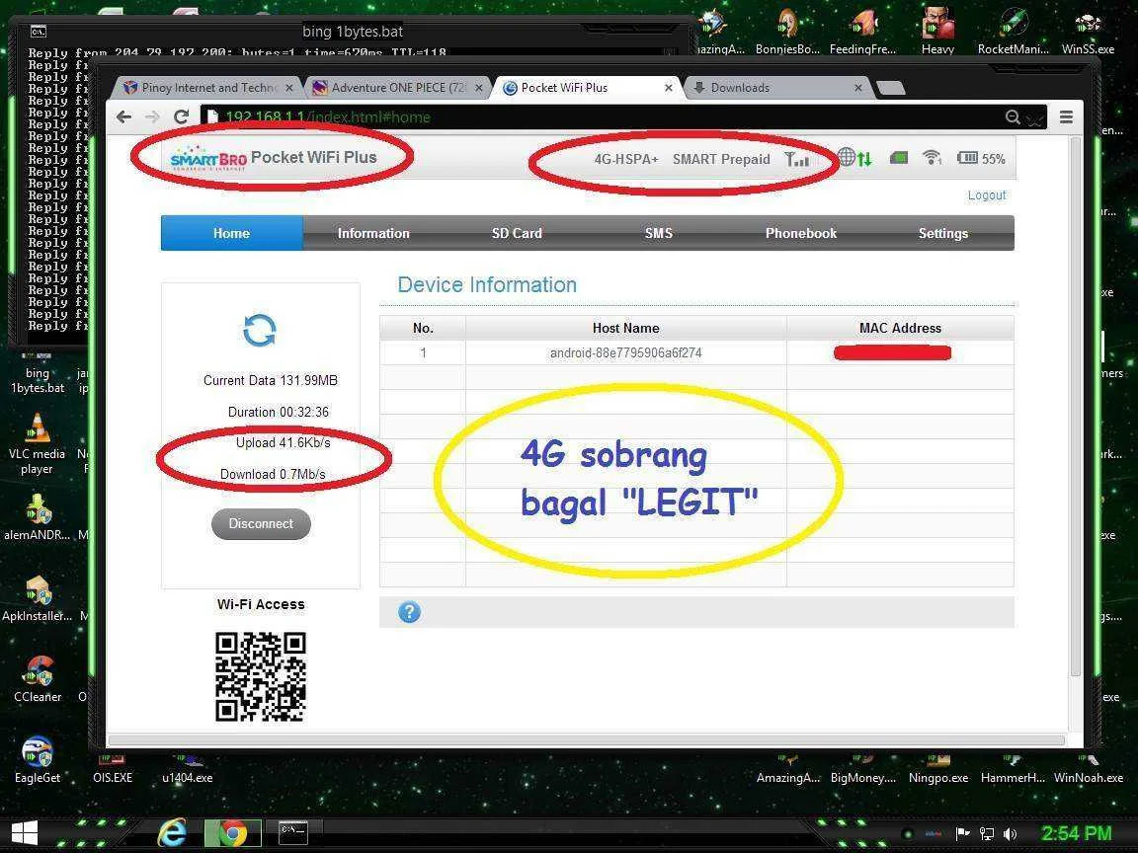Open the WinNoah.exe desktop icon
This screenshot has width=1138, height=853.
tap(1089, 770)
